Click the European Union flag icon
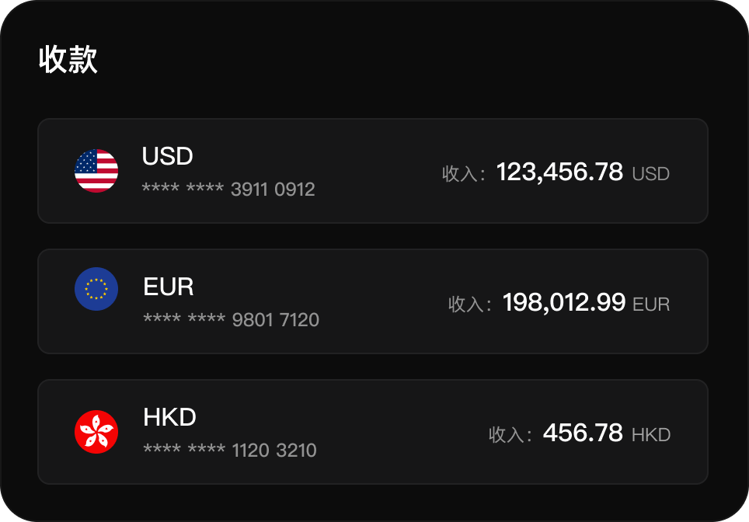 (x=96, y=289)
